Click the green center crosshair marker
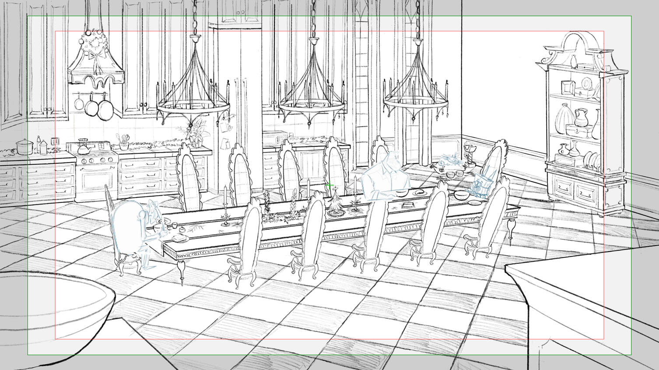This screenshot has height=370, width=659. (329, 185)
